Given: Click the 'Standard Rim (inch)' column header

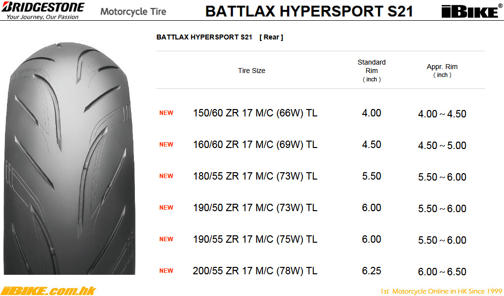Looking at the screenshot, I should click(x=372, y=71).
